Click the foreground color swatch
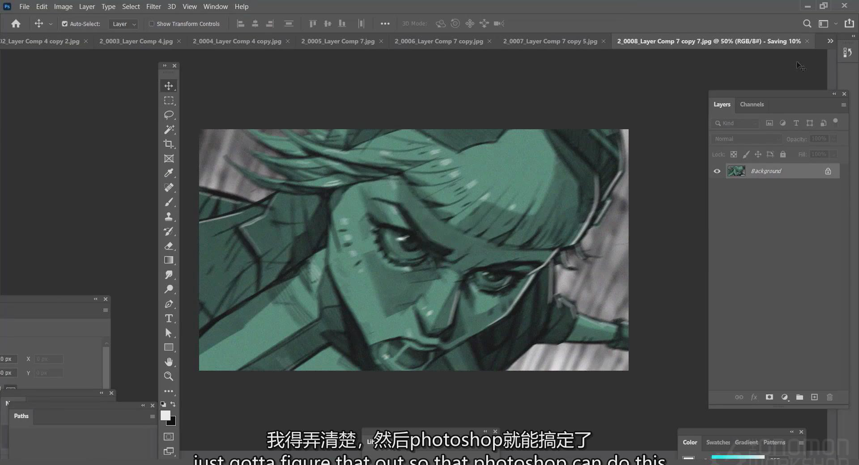This screenshot has height=465, width=859. pyautogui.click(x=165, y=415)
